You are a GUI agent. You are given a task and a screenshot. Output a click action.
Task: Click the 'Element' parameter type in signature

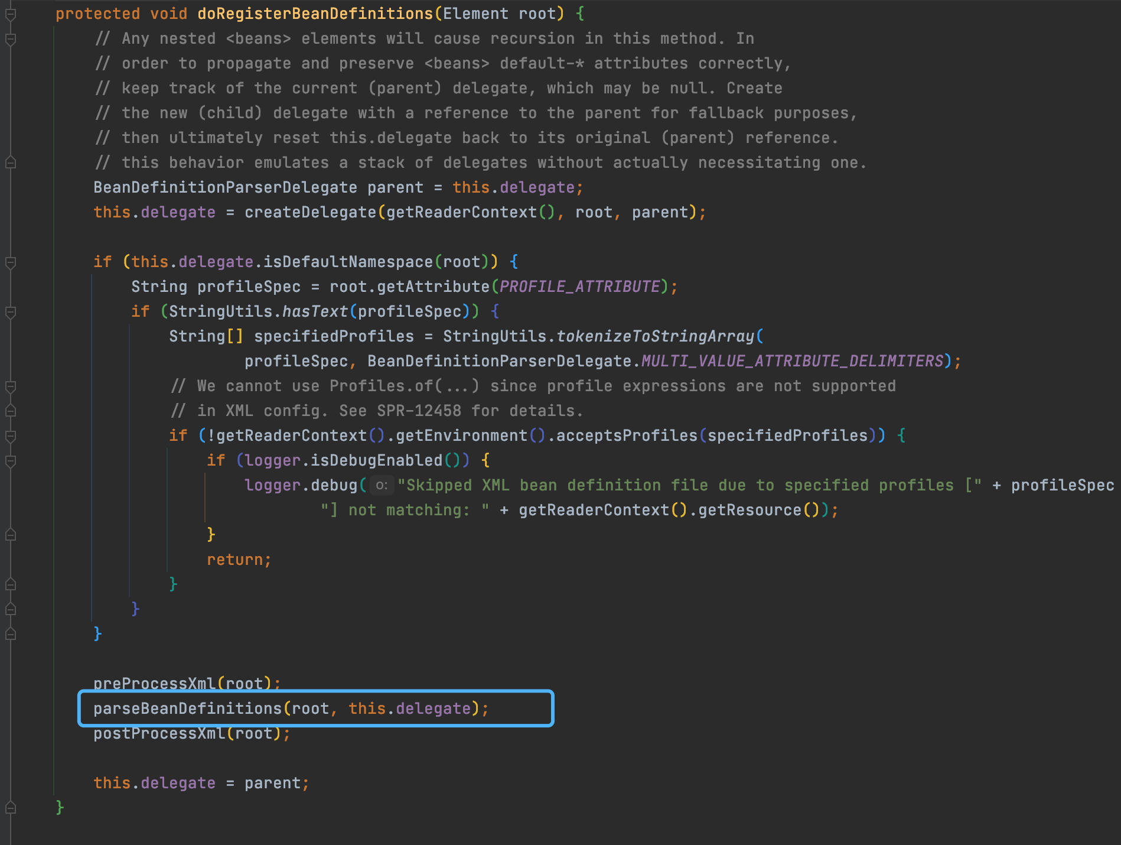(476, 14)
